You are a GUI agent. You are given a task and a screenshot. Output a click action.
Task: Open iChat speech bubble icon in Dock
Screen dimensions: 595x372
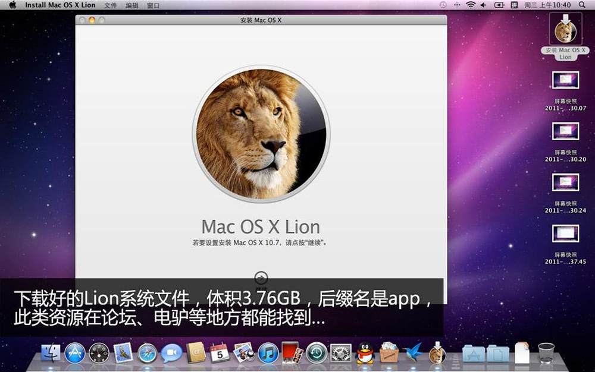(171, 354)
